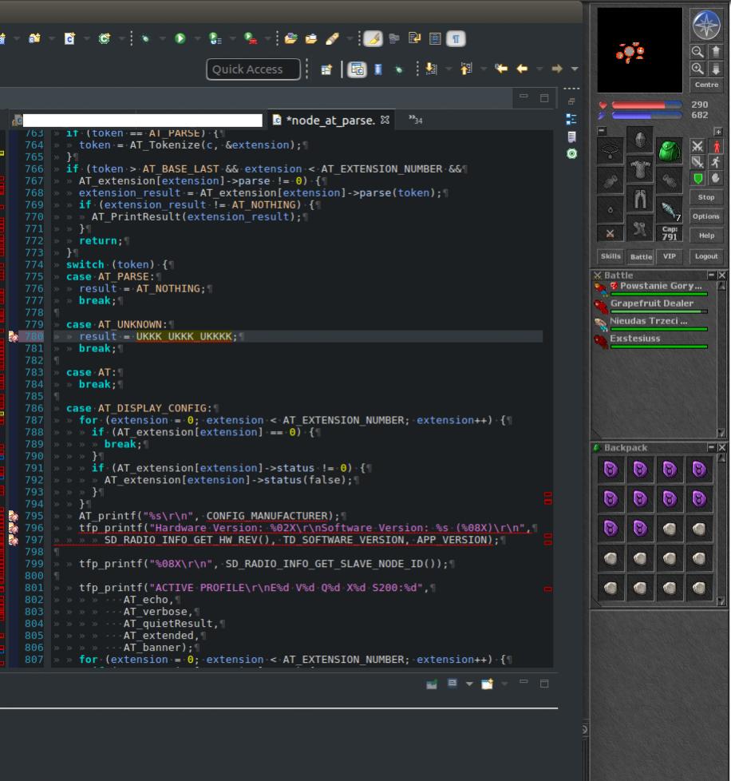Toggle red standing figure stance
This screenshot has height=781, width=731.
point(716,145)
